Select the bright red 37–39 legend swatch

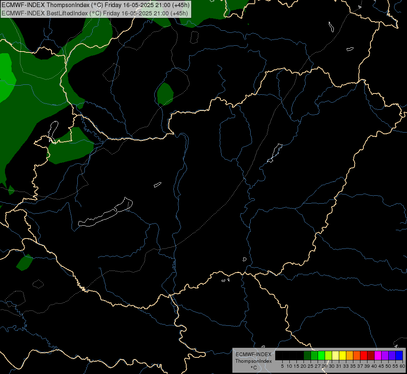364,355
